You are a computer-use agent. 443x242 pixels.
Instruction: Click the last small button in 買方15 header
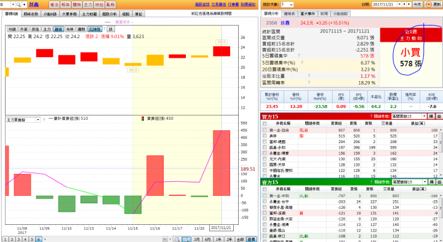439,116
